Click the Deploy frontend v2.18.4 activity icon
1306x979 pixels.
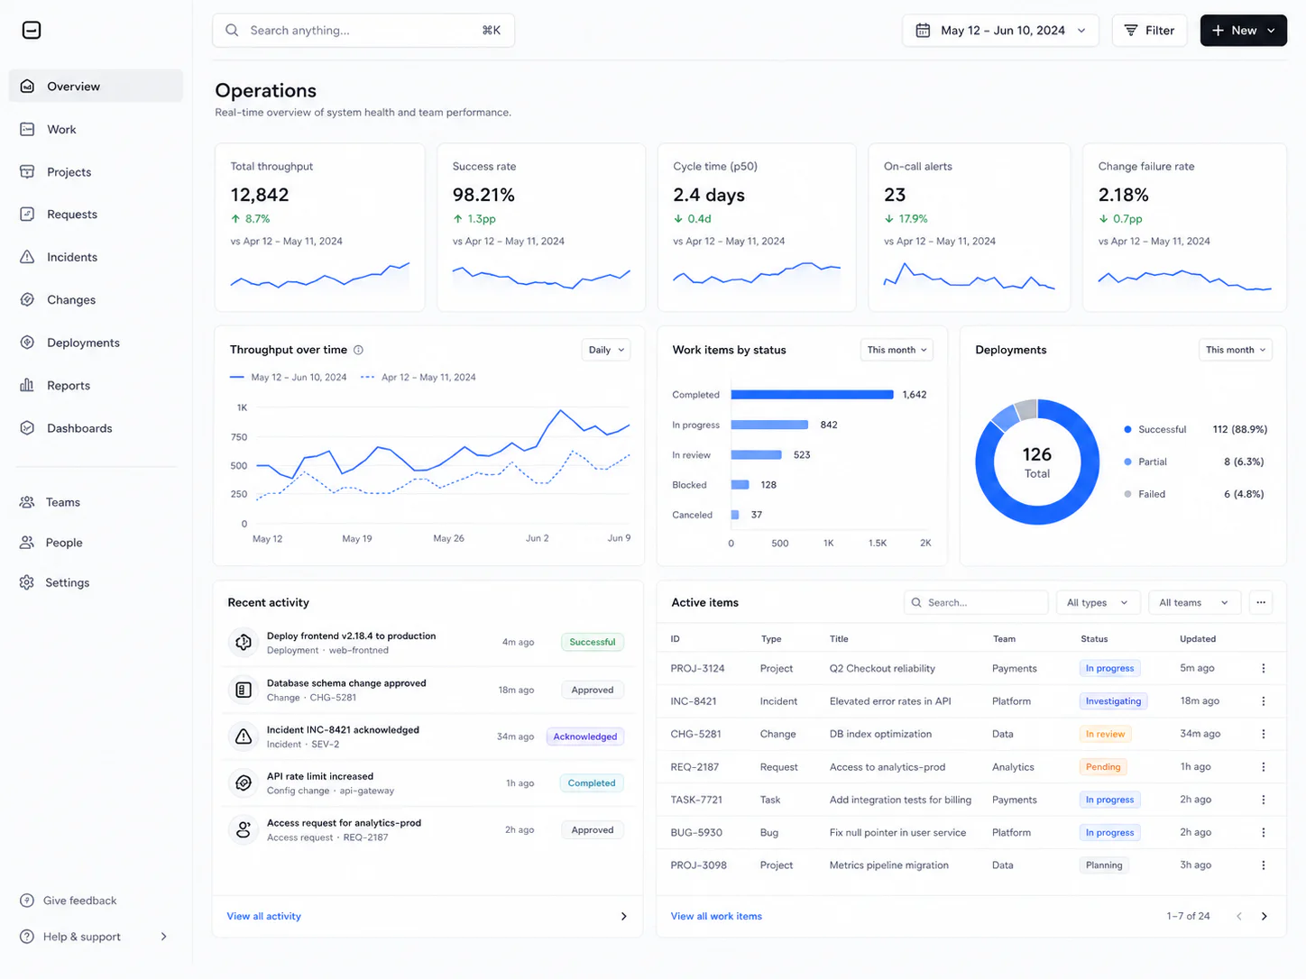click(244, 643)
